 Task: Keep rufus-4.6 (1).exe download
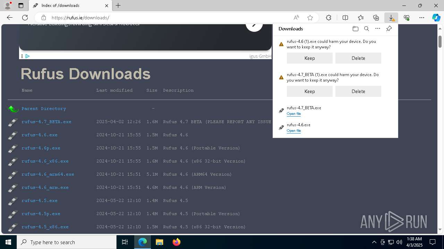pos(309,58)
